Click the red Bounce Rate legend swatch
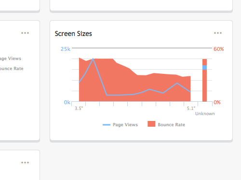Image resolution: width=241 pixels, height=180 pixels. tap(151, 124)
